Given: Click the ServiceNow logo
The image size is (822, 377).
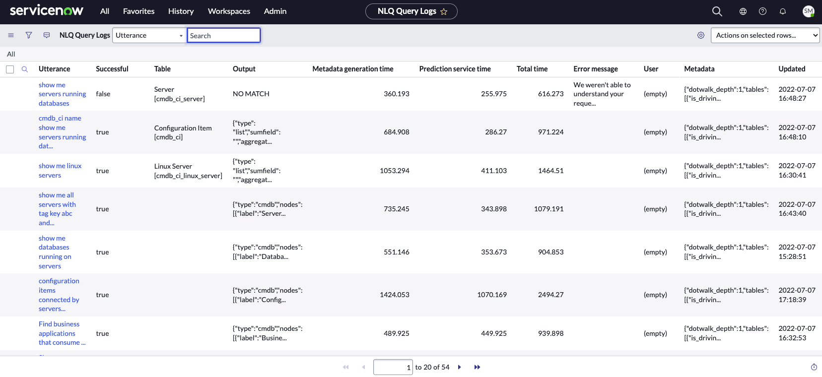Looking at the screenshot, I should click(x=47, y=11).
